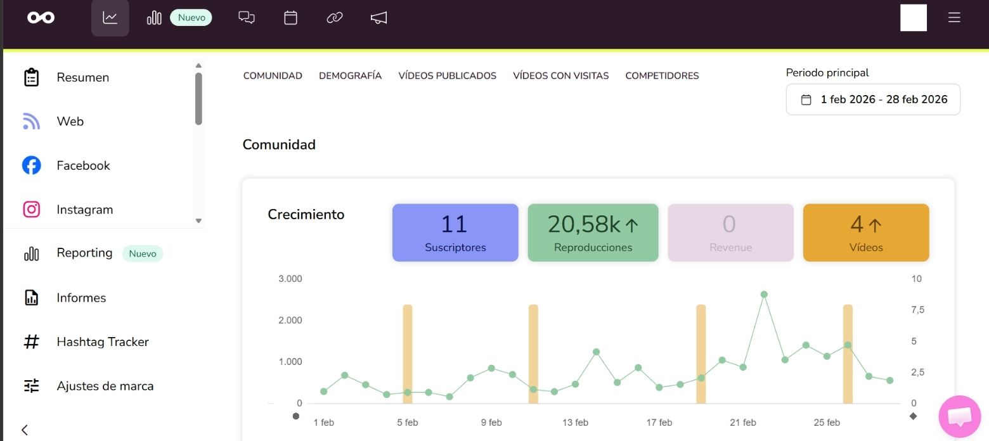Switch to the VÍDEOS PUBLICADOS tab
Image resolution: width=989 pixels, height=441 pixels.
[447, 75]
